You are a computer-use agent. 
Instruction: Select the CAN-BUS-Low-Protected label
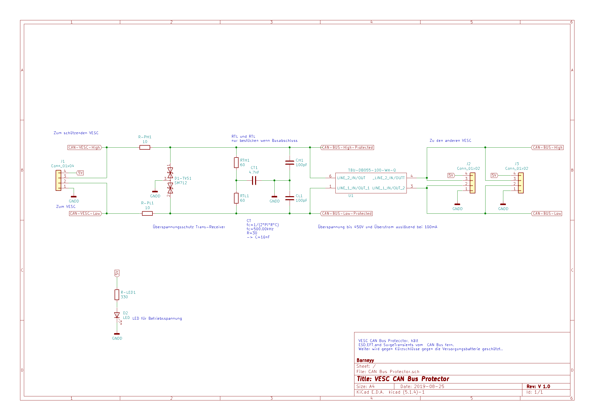click(346, 213)
